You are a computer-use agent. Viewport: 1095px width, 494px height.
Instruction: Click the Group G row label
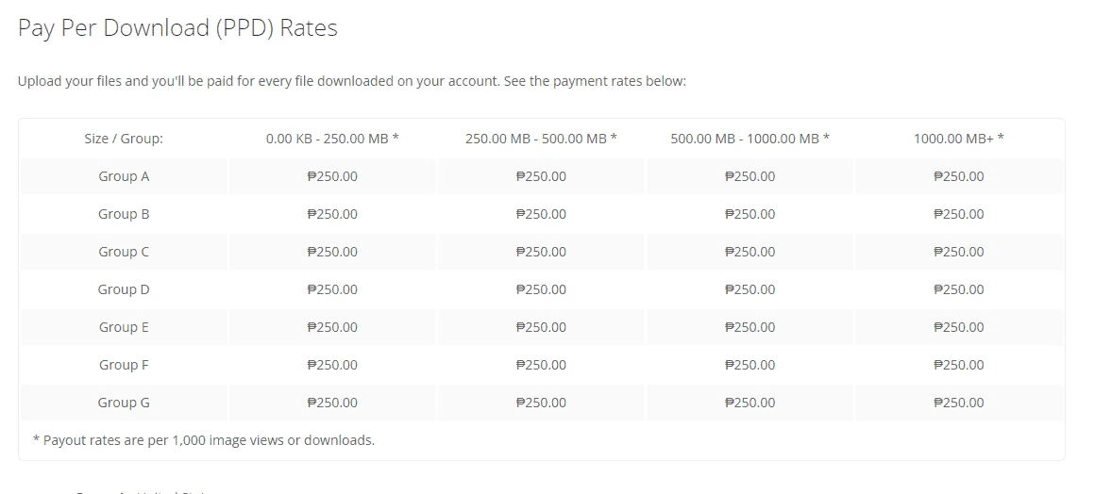124,403
